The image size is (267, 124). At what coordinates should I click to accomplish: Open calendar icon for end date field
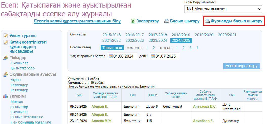coord(152,56)
